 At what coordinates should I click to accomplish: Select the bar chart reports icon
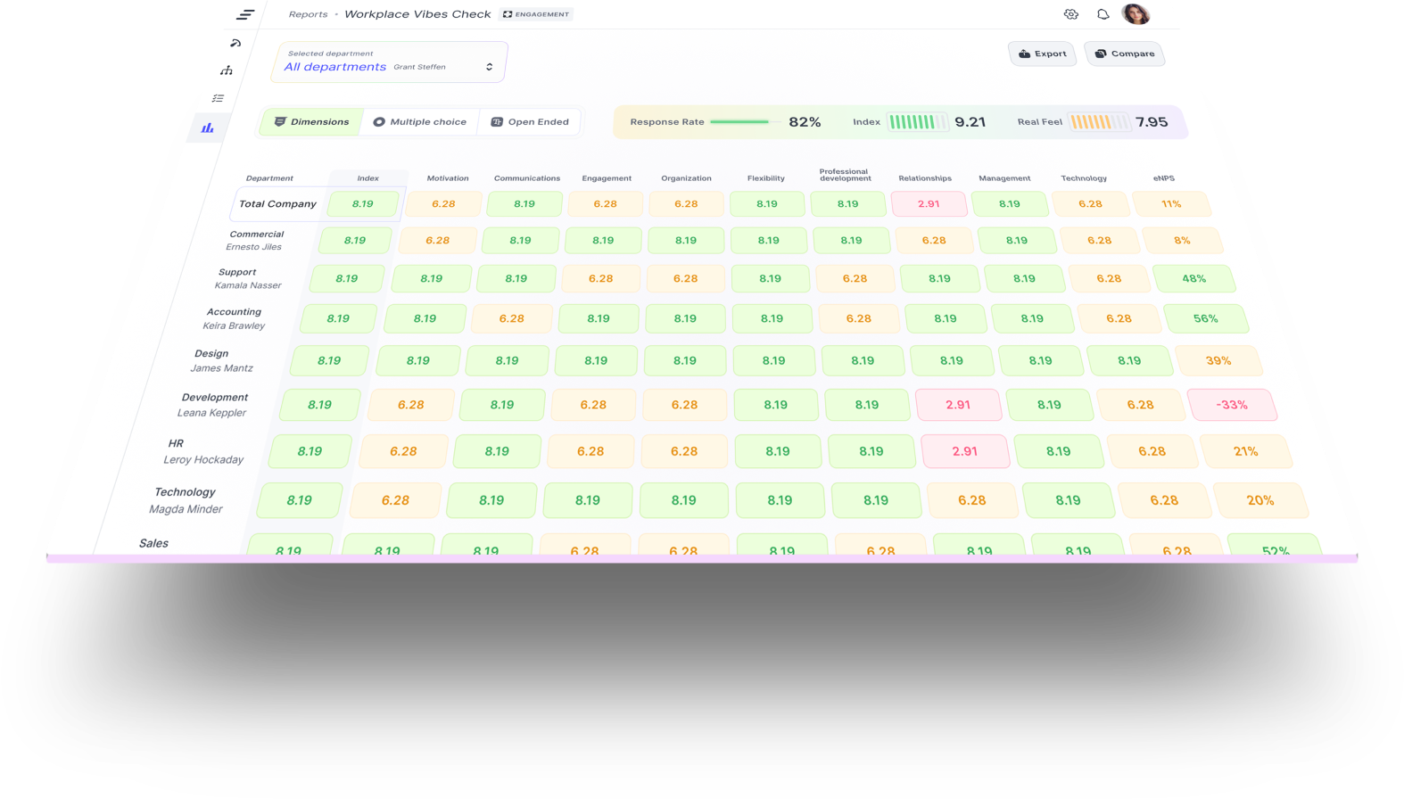coord(208,128)
